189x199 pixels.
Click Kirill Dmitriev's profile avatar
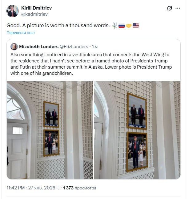12,11
